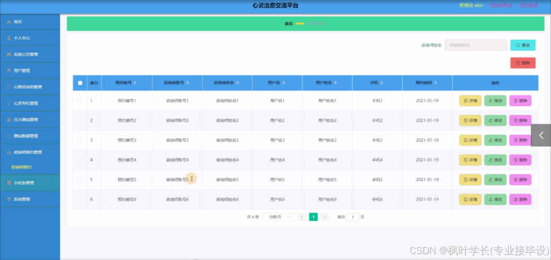Viewport: 551px width, 260px height.
Task: Click the cell 咨询师账号5
Action: 177,180
